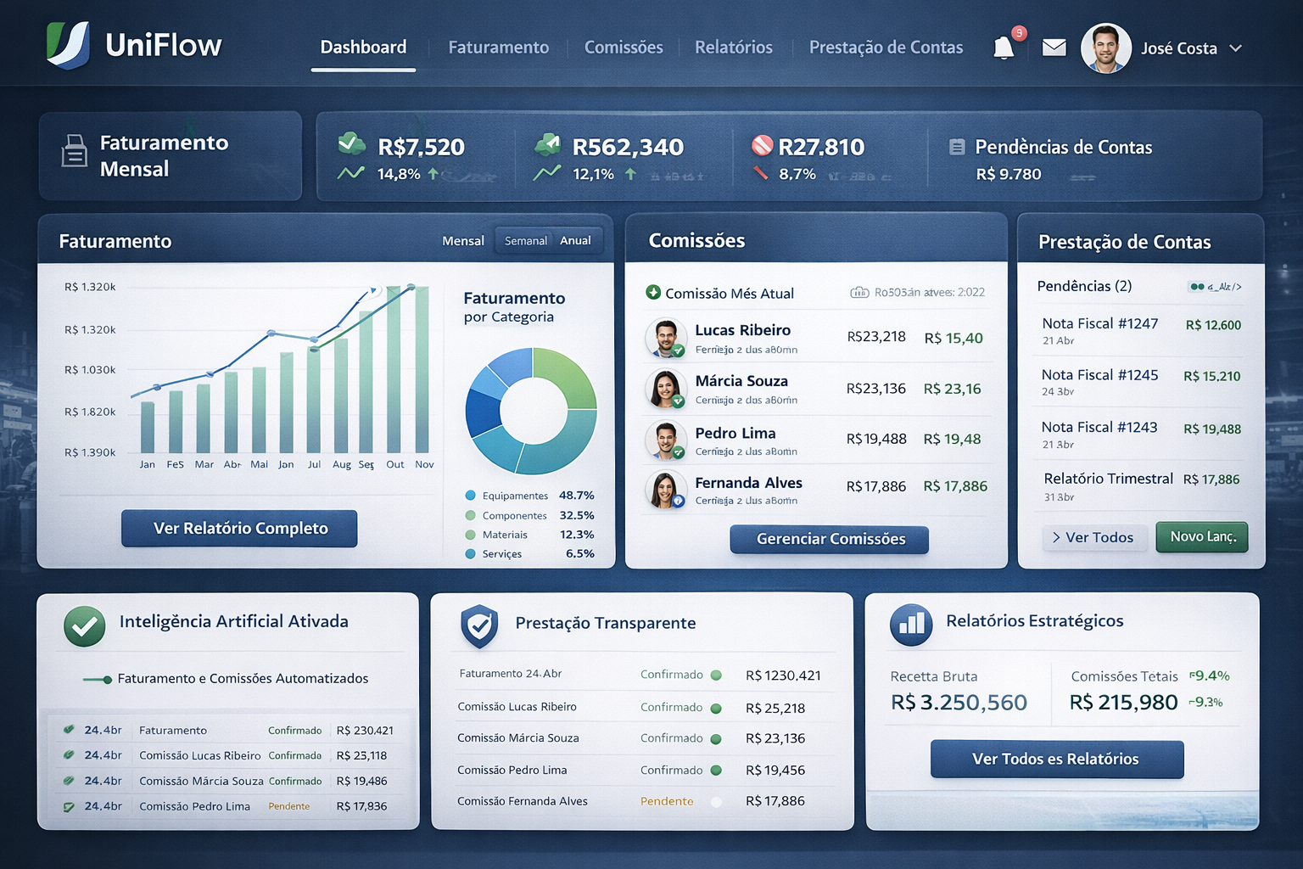The image size is (1303, 869).
Task: Open the Comissões tab
Action: pyautogui.click(x=624, y=48)
